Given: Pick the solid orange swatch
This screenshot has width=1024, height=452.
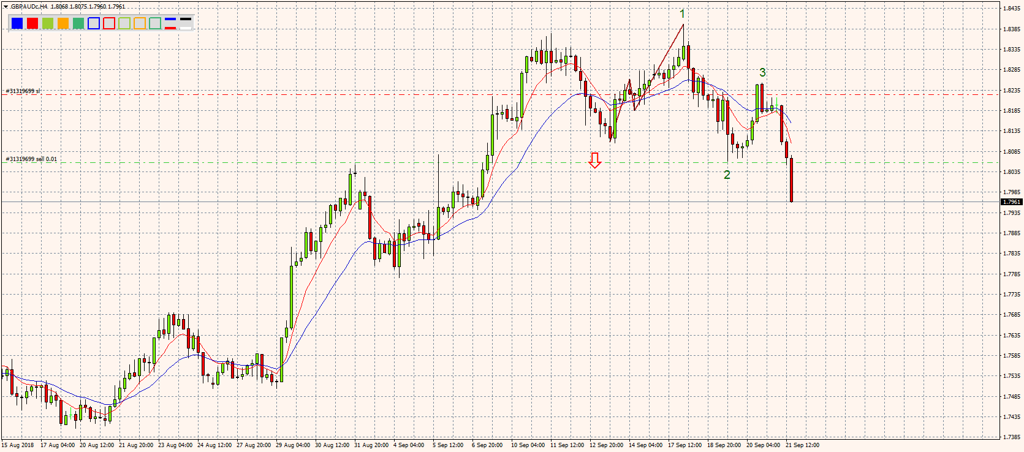Looking at the screenshot, I should coord(63,23).
